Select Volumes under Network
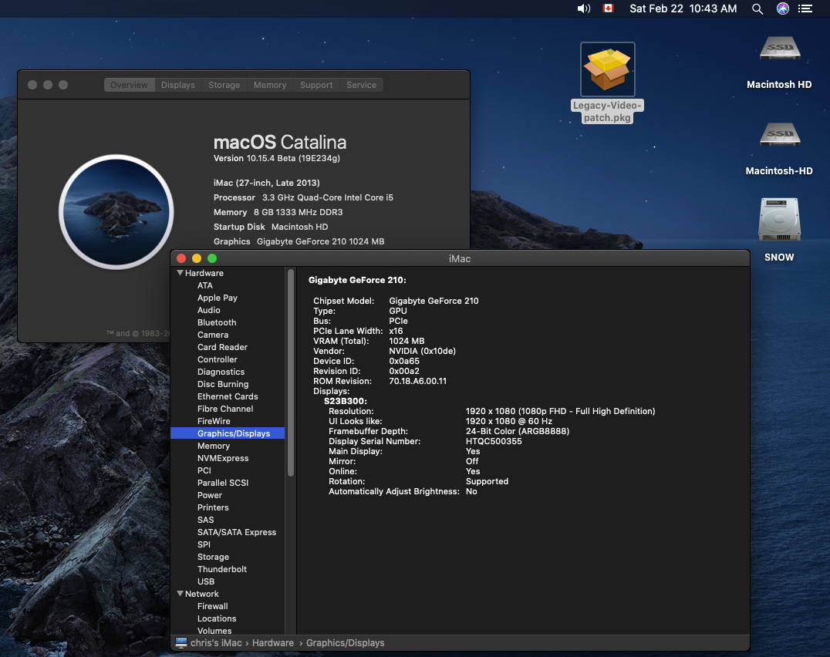 pos(214,631)
